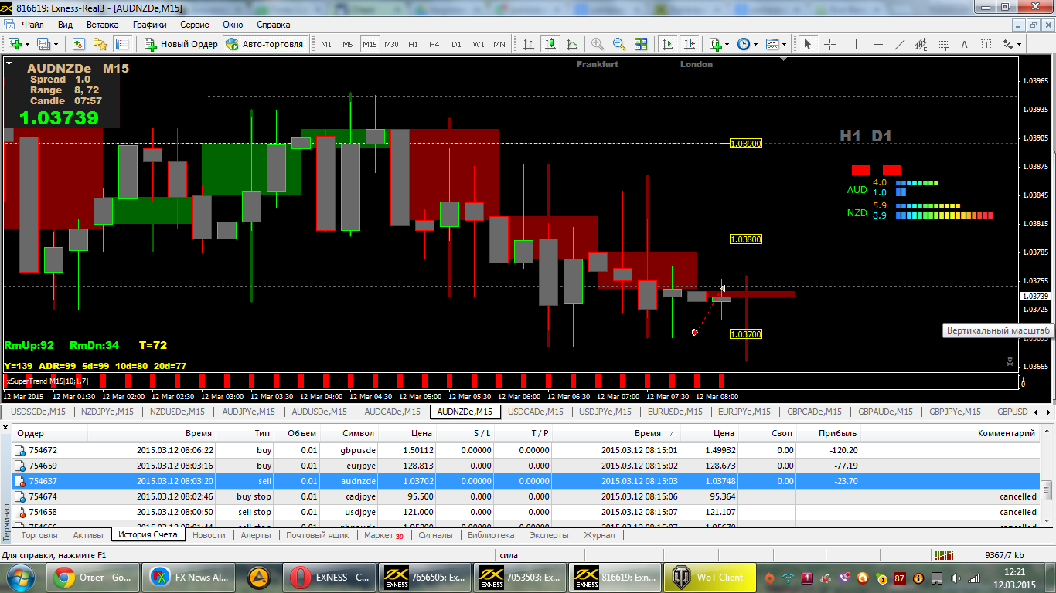Zoom in the chart
This screenshot has width=1056, height=593.
598,44
